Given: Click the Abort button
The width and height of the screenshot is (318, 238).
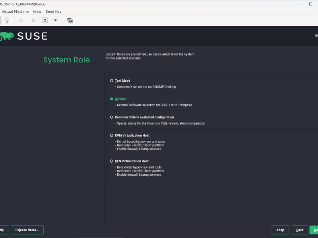Looking at the screenshot, I should pyautogui.click(x=280, y=230).
